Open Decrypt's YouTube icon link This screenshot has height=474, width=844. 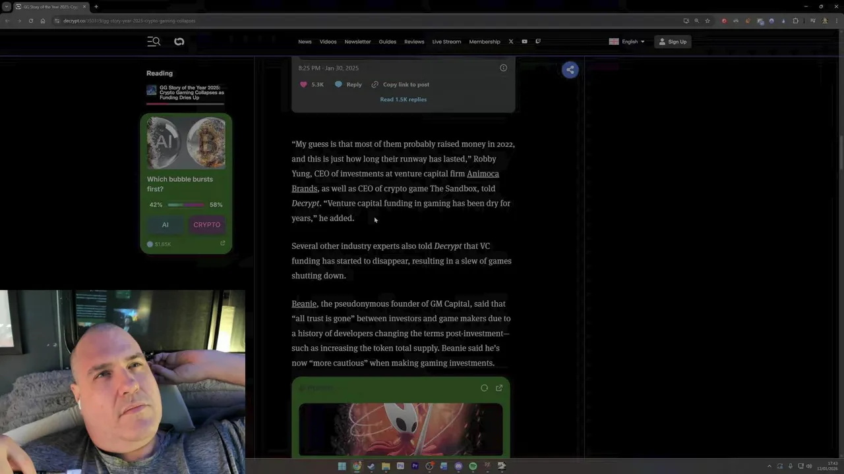[524, 41]
